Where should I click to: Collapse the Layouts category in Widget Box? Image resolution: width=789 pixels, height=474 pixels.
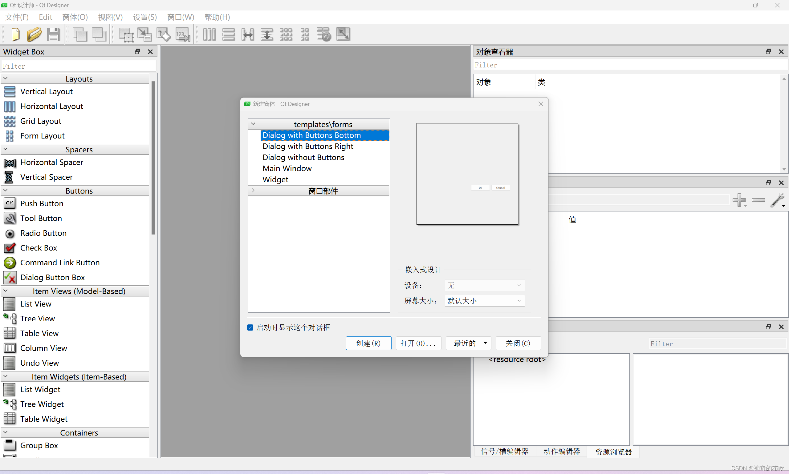pyautogui.click(x=6, y=78)
